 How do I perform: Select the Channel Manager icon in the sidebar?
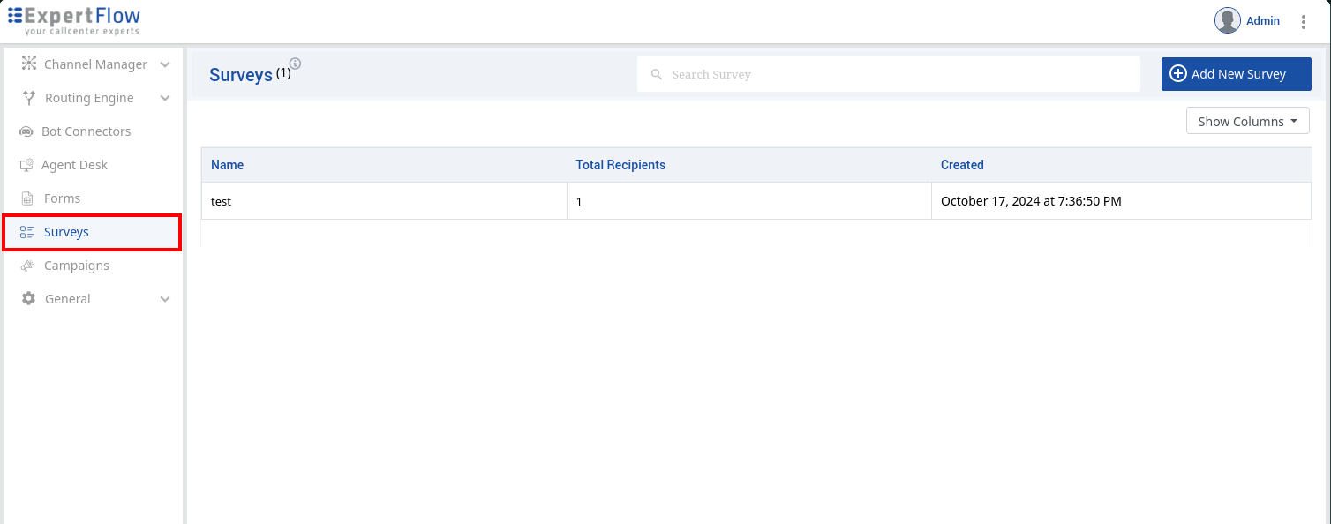[x=27, y=64]
